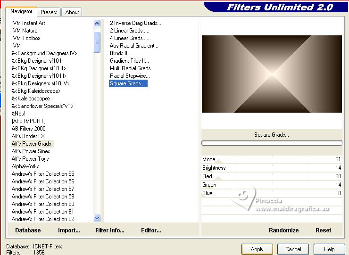The image size is (349, 255).
Task: Select the Navigator tab
Action: (x=21, y=11)
